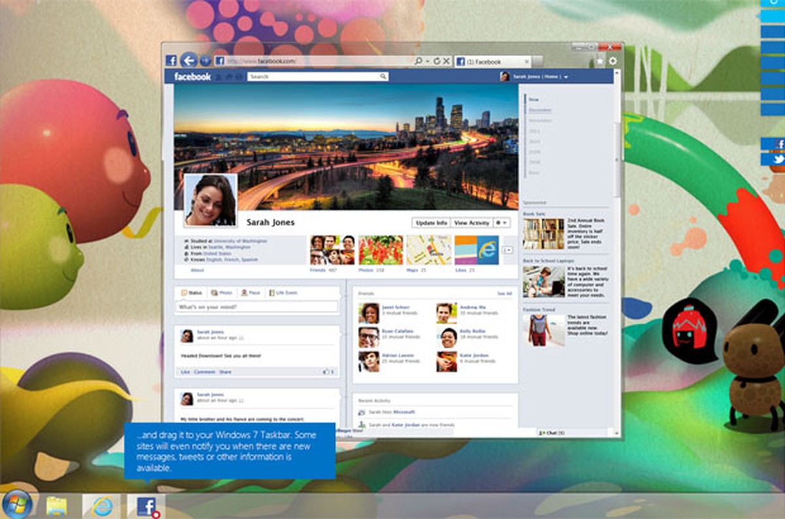Viewport: 785px width, 519px height.
Task: Click the View Activity button
Action: click(471, 223)
